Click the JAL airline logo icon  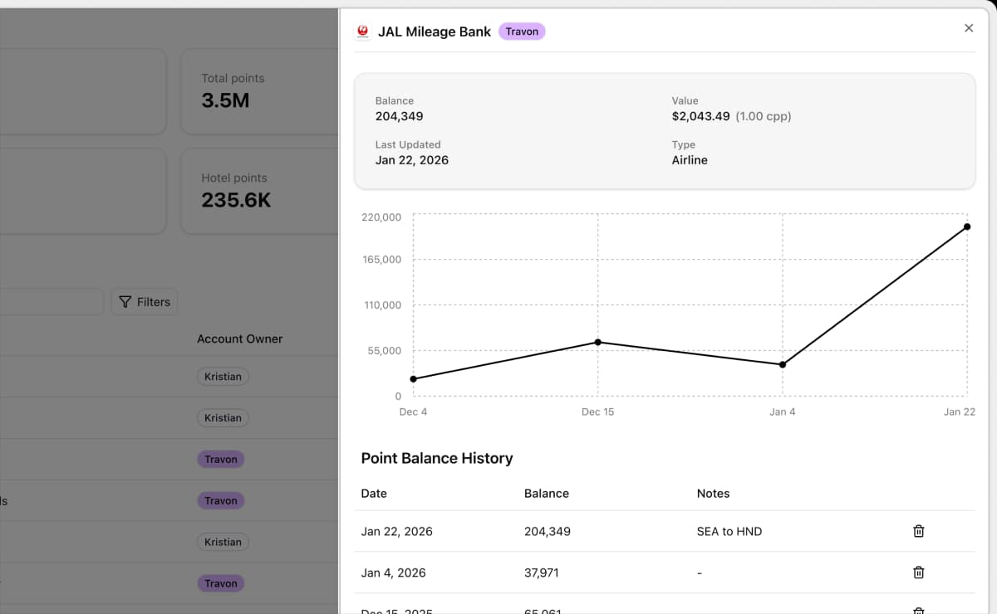pos(362,32)
